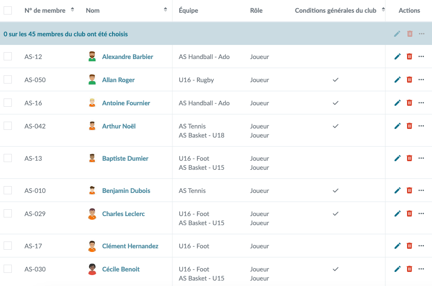Delete Allan Roger from the members
Screen dimensions: 432x286
pos(409,80)
